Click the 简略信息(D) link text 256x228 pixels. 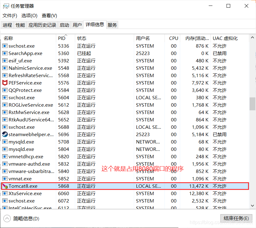point(26,218)
